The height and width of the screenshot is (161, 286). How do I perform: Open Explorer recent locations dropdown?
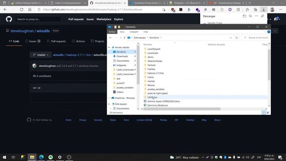[x=120, y=38]
